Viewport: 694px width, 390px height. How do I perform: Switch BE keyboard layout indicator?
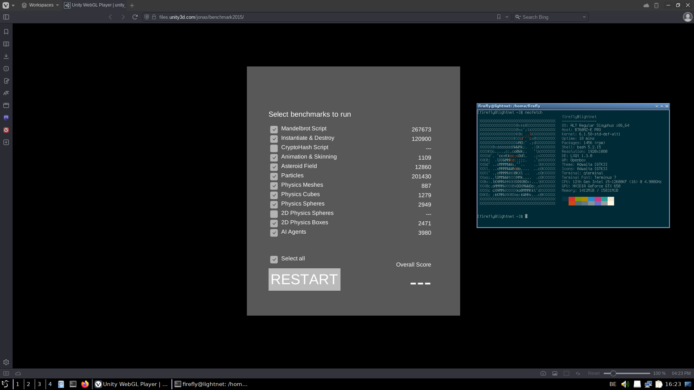(613, 384)
